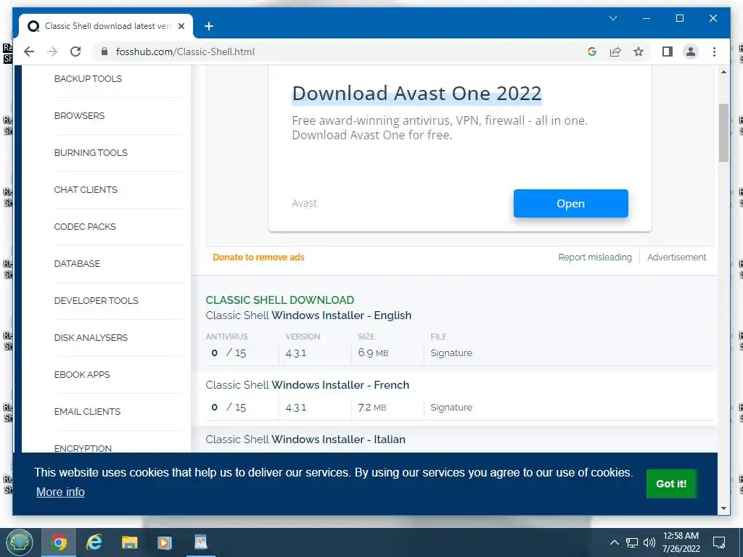Download Classic Shell Windows Installer - French
The image size is (743, 557).
point(307,385)
